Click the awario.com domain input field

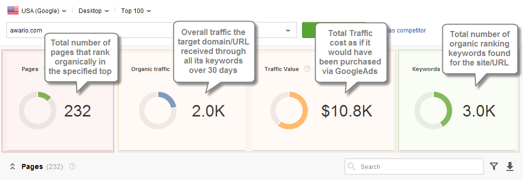[x=151, y=30]
